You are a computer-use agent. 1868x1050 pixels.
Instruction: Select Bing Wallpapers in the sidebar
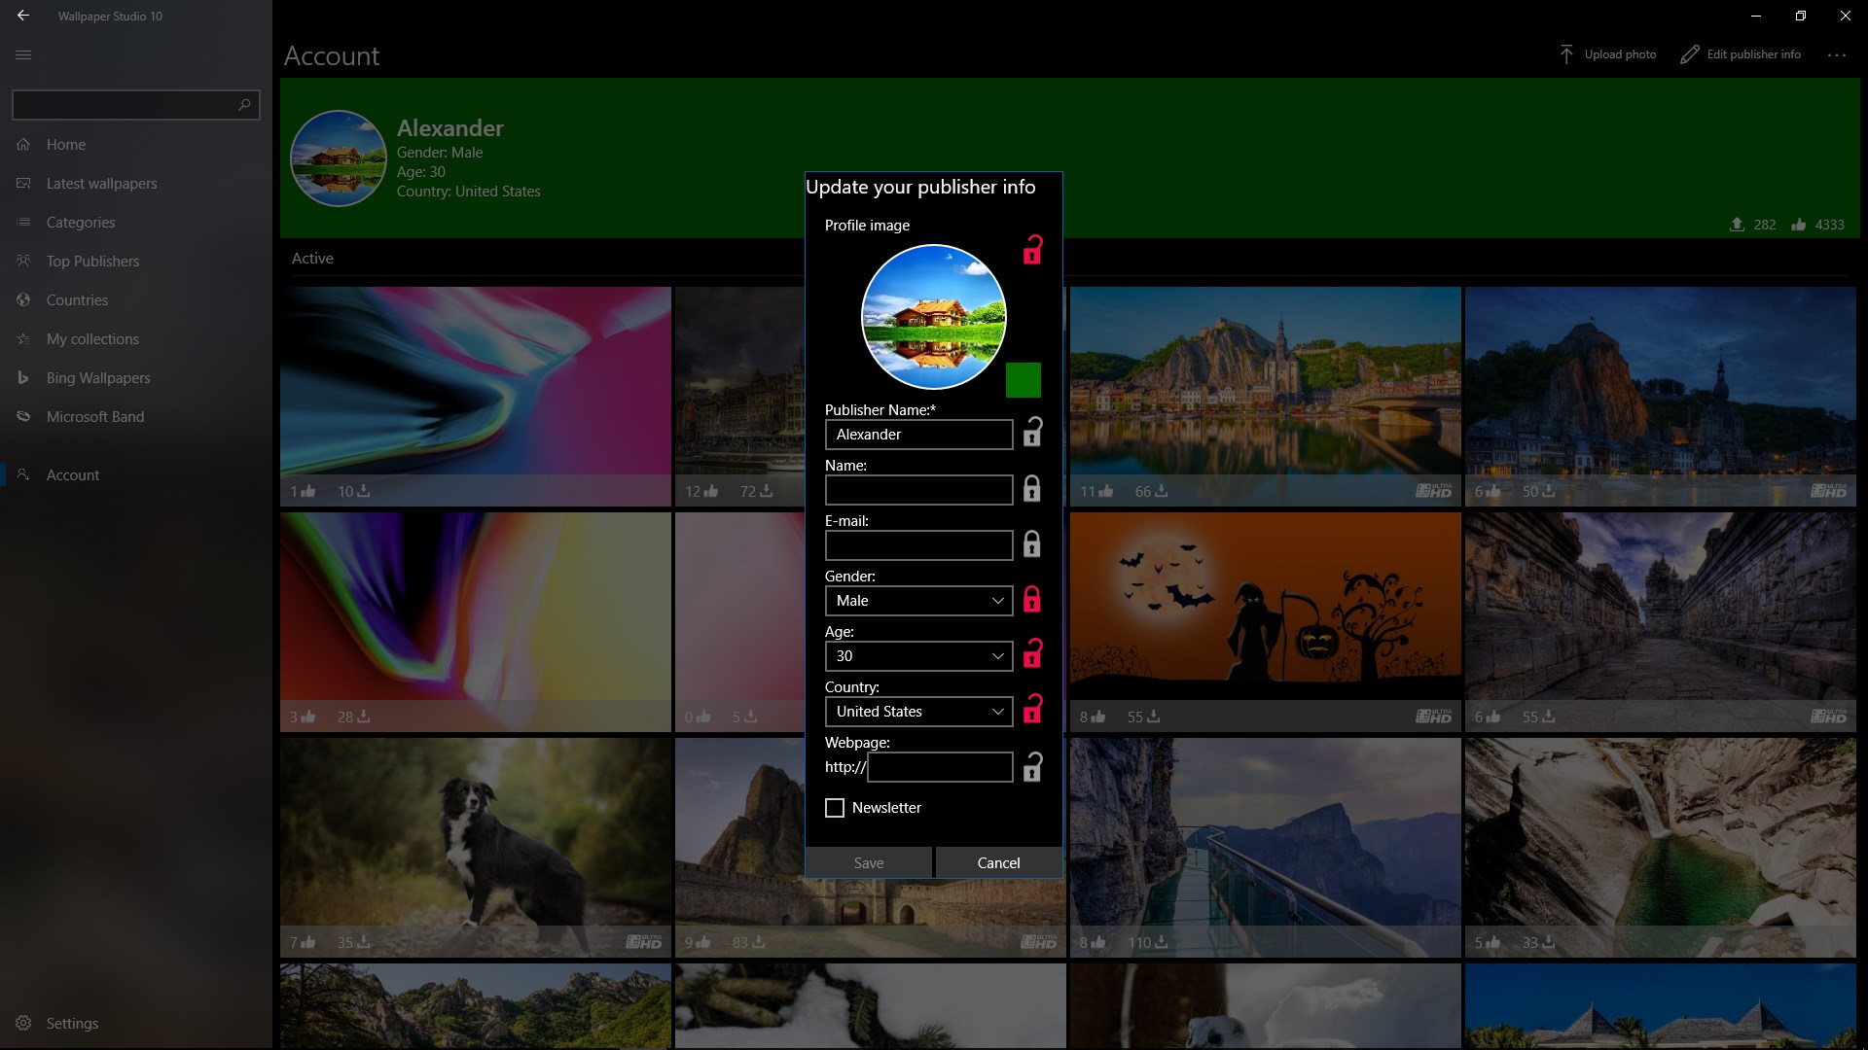98,377
